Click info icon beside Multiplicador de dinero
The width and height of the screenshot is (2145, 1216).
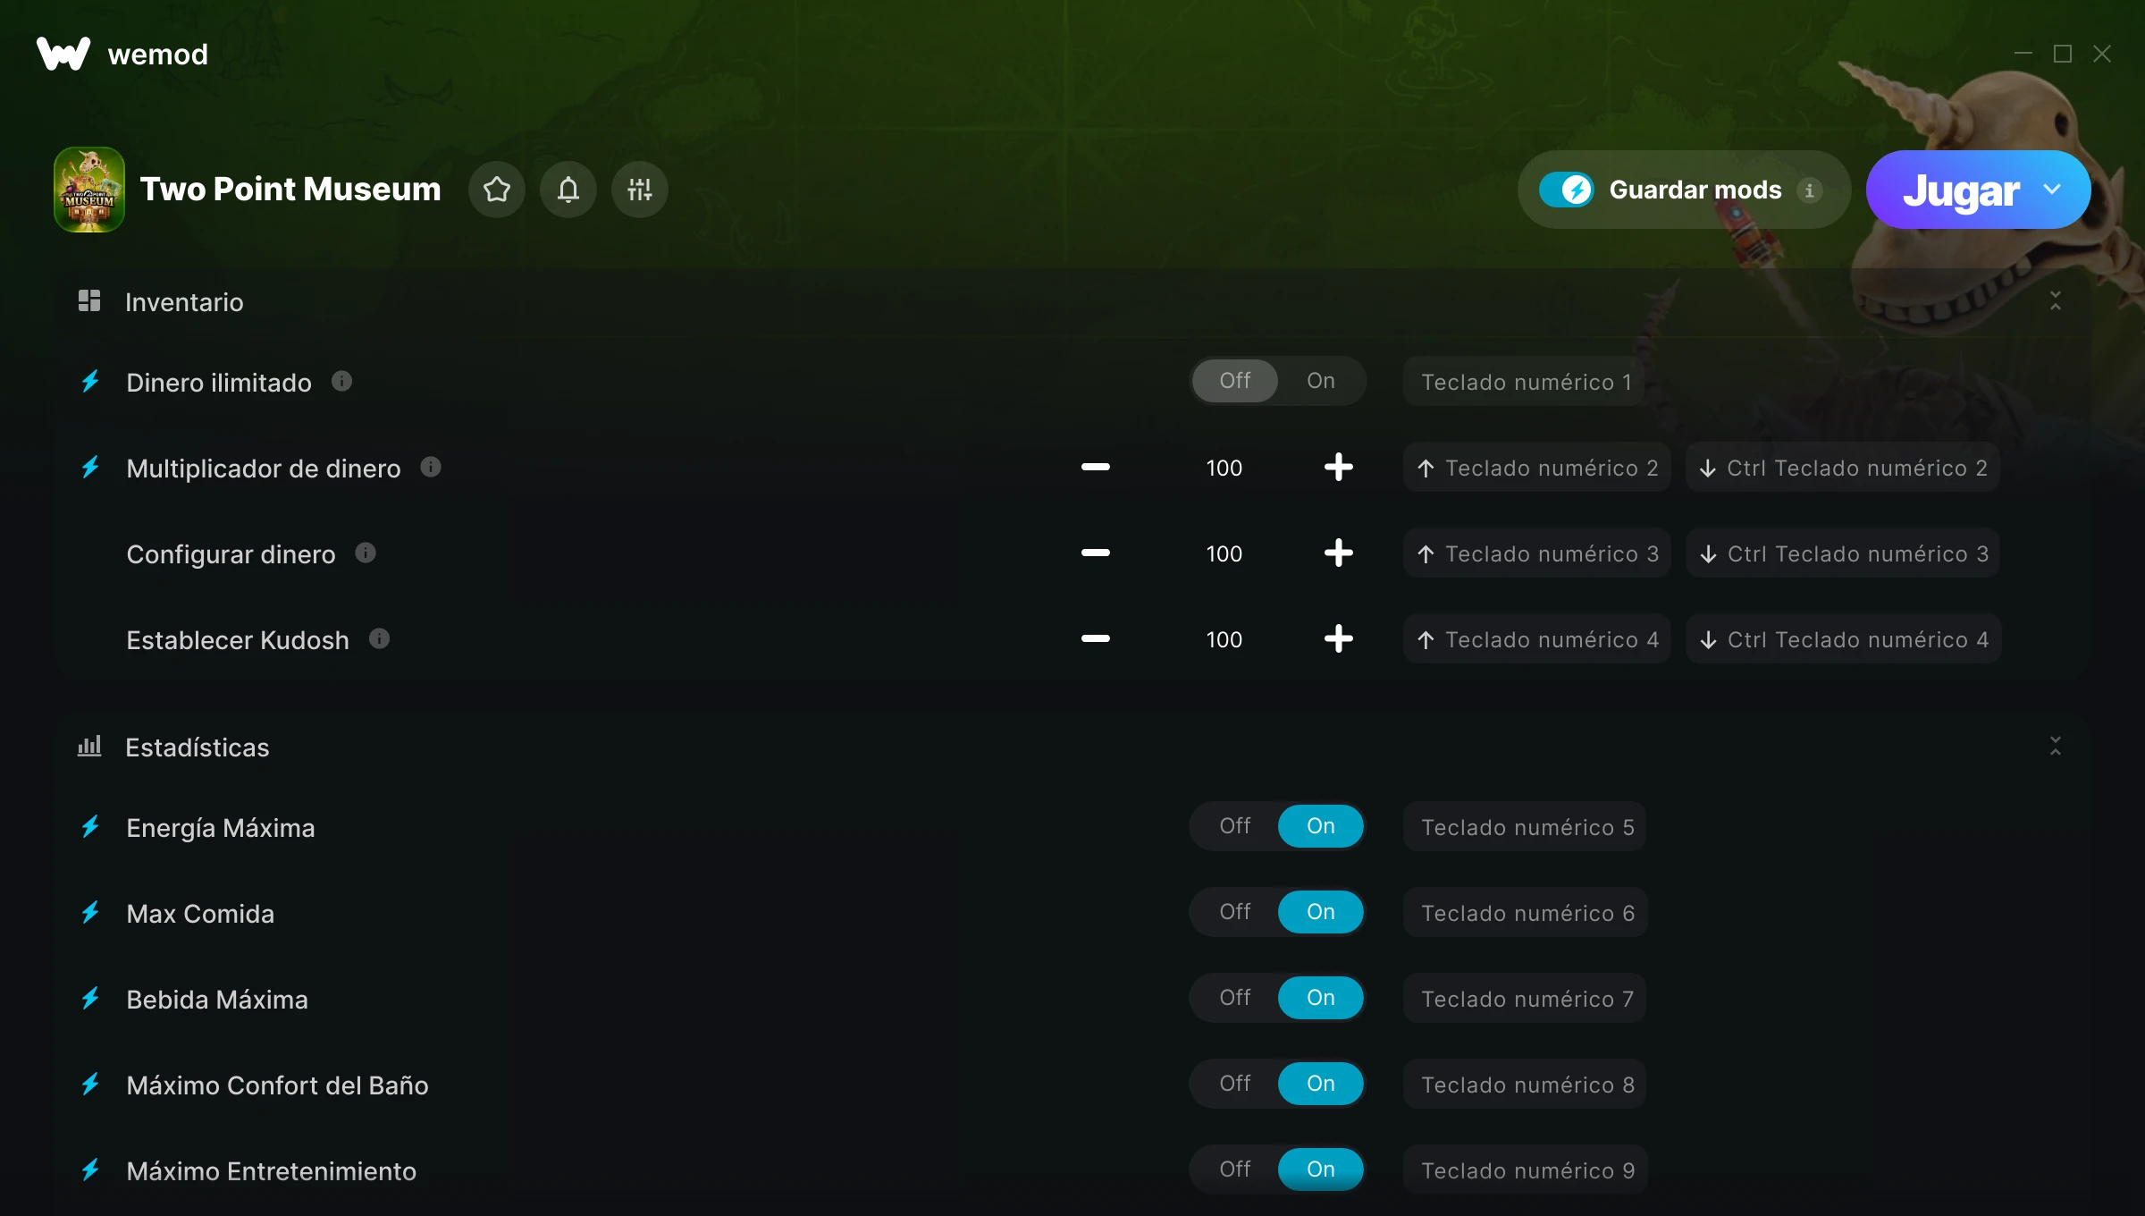tap(431, 467)
